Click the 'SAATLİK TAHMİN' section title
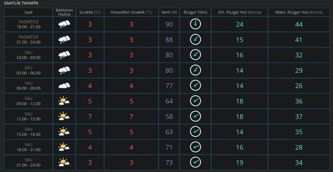333x172 pixels. click(21, 3)
